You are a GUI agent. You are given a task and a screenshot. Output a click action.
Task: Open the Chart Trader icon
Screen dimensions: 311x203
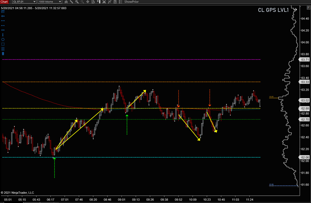pyautogui.click(x=99, y=2)
